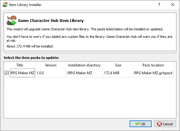Click the RPG Maker MZ.gchpack location cell
Viewport: 180px width, 131px height.
[153, 73]
